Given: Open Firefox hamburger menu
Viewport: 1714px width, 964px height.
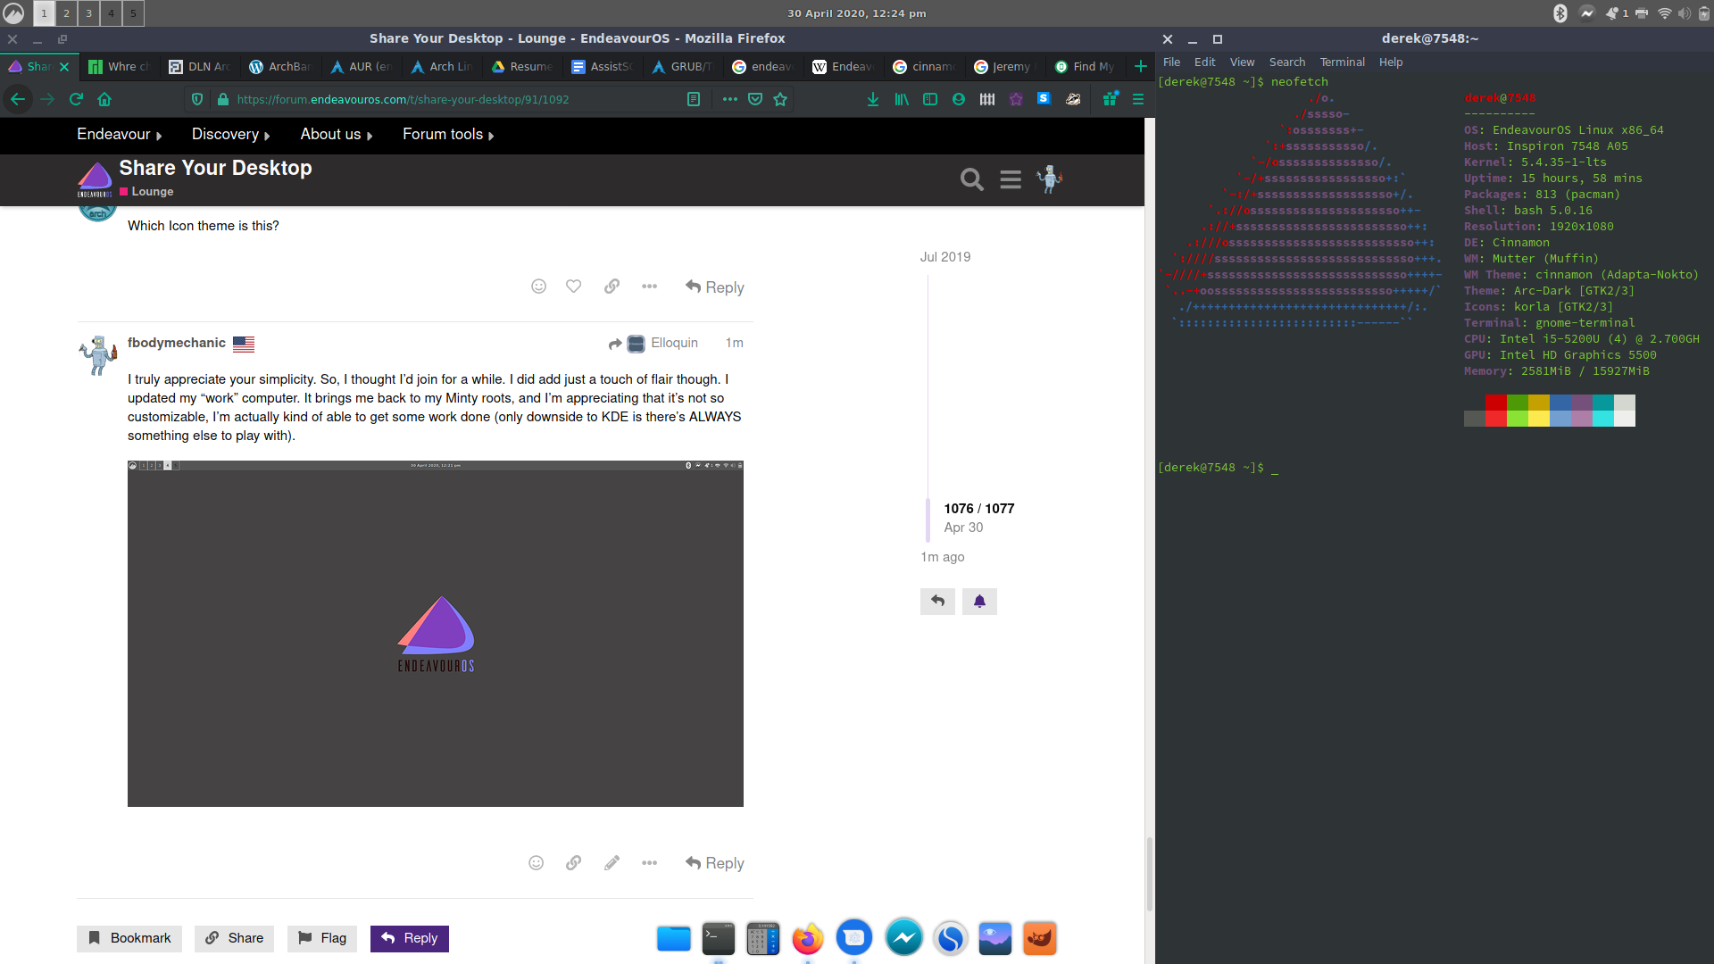Looking at the screenshot, I should point(1138,100).
